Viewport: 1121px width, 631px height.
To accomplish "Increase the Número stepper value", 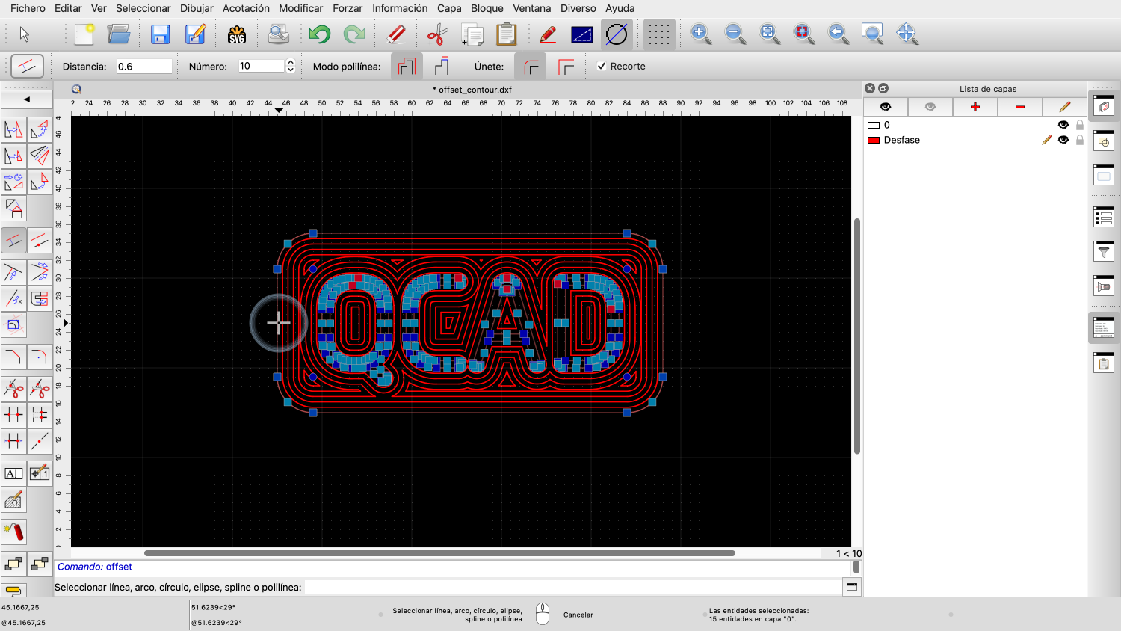I will (291, 63).
